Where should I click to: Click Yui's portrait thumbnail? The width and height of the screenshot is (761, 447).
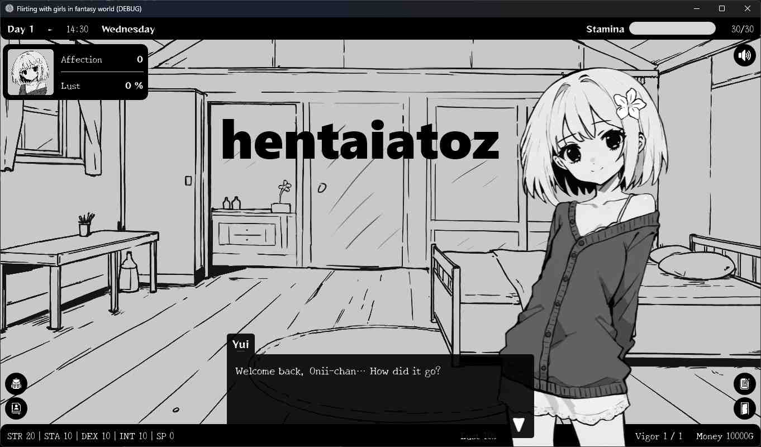[31, 72]
